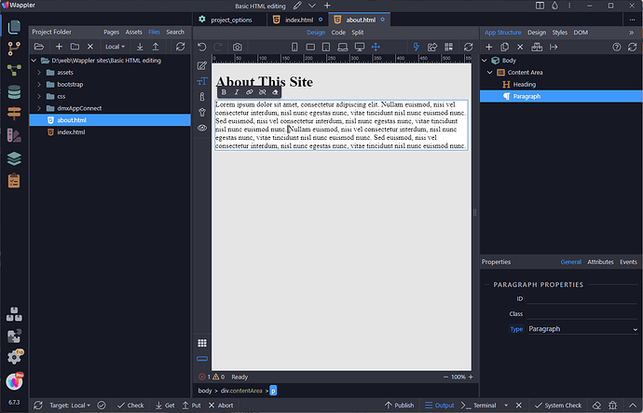Apply Bold in inline text toolbar
This screenshot has height=413, width=643.
click(x=224, y=92)
